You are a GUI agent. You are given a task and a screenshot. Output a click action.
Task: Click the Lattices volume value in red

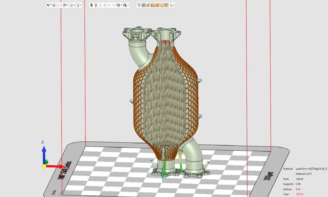click(298, 189)
